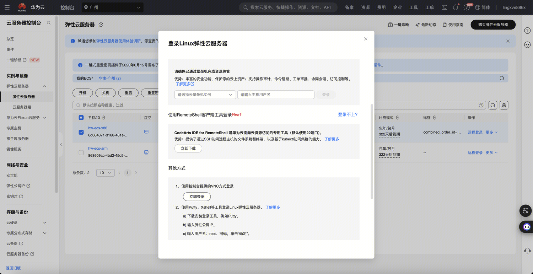Expand 云硬盘 in the sidebar
Image resolution: width=533 pixels, height=274 pixels.
(x=45, y=222)
